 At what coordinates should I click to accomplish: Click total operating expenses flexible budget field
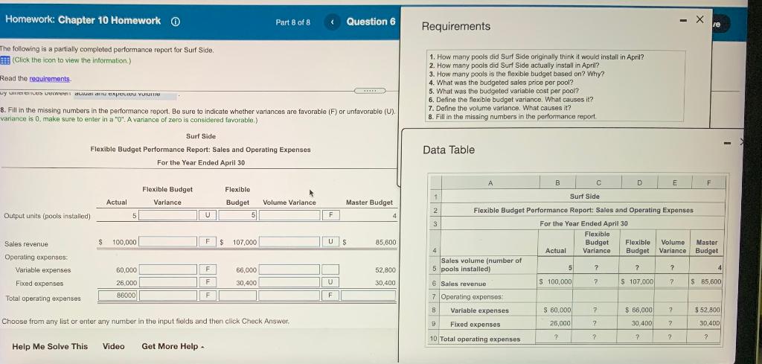(x=237, y=295)
